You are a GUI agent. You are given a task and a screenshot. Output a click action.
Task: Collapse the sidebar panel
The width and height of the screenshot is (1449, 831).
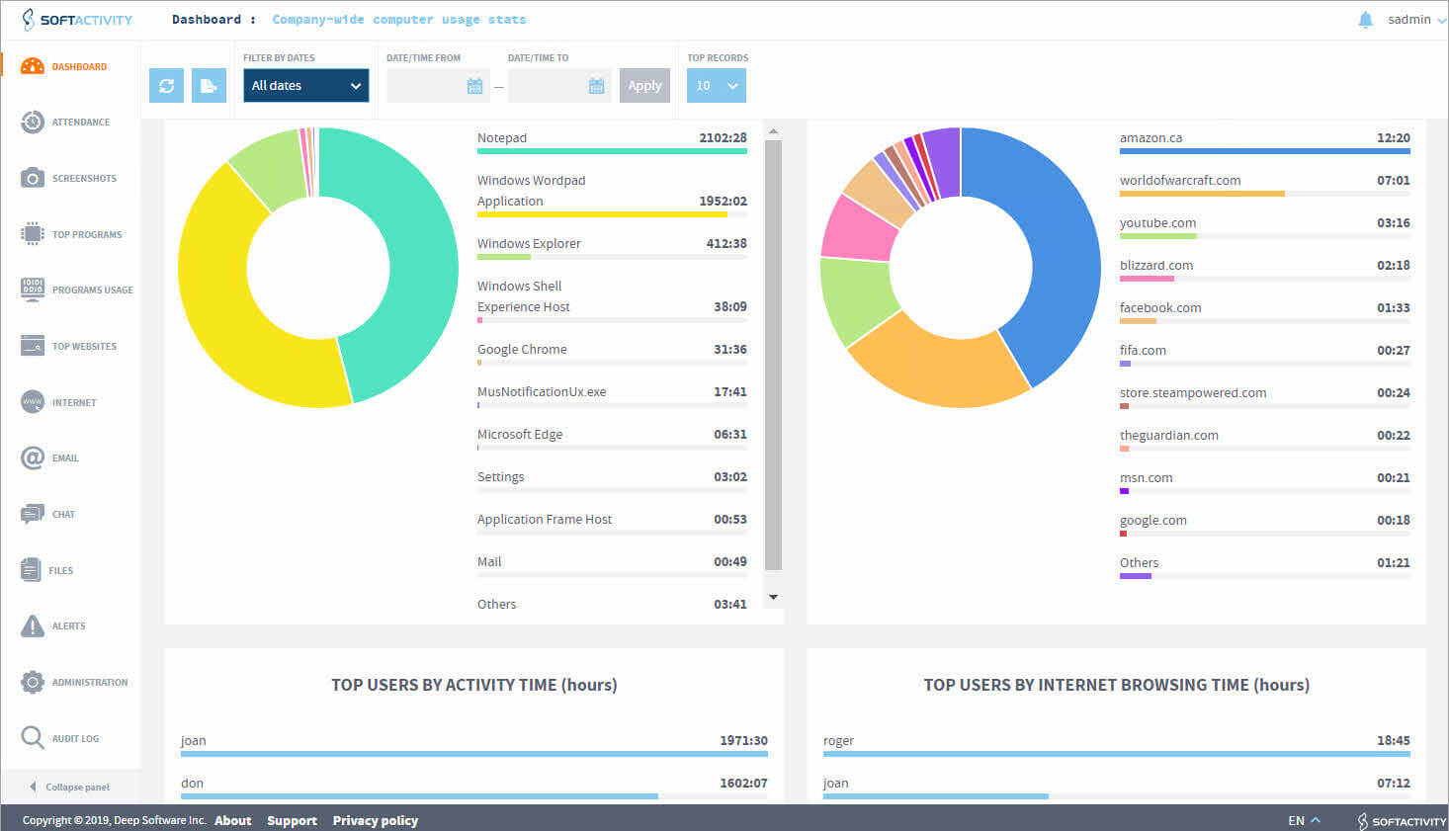pos(70,787)
